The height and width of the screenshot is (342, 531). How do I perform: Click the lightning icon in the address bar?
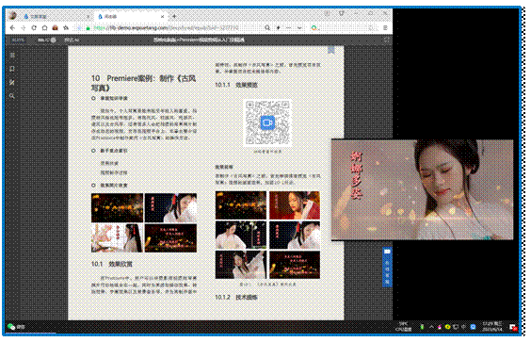278,28
